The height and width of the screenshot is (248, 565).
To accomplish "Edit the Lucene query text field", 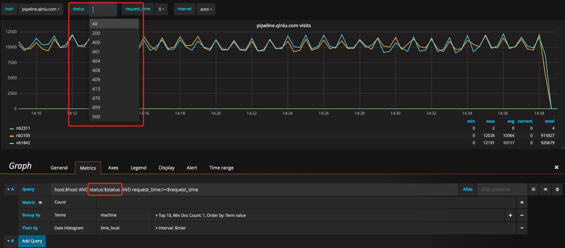I will 254,190.
